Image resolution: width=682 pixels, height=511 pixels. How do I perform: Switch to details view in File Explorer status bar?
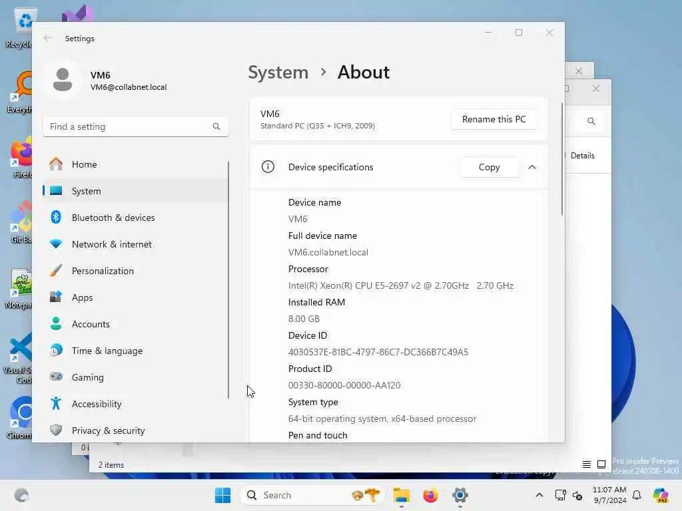point(586,464)
